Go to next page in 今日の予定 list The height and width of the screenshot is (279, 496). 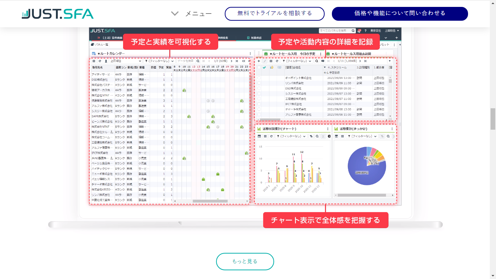(x=360, y=61)
